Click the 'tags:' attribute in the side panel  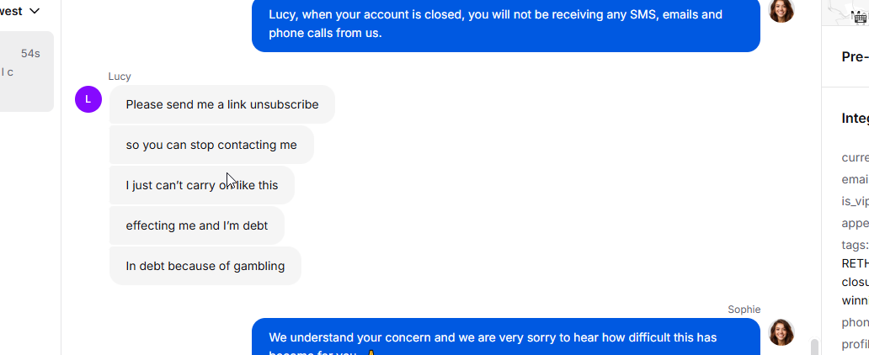[x=856, y=245]
